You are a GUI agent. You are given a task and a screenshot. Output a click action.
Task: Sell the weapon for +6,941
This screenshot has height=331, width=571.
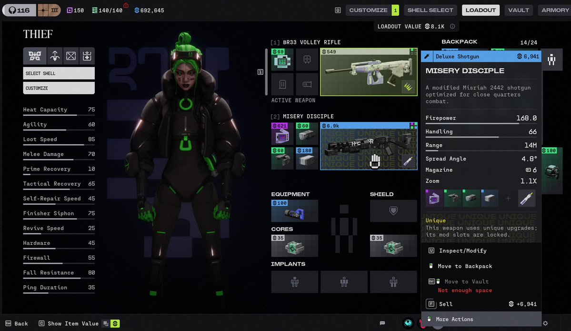point(481,304)
